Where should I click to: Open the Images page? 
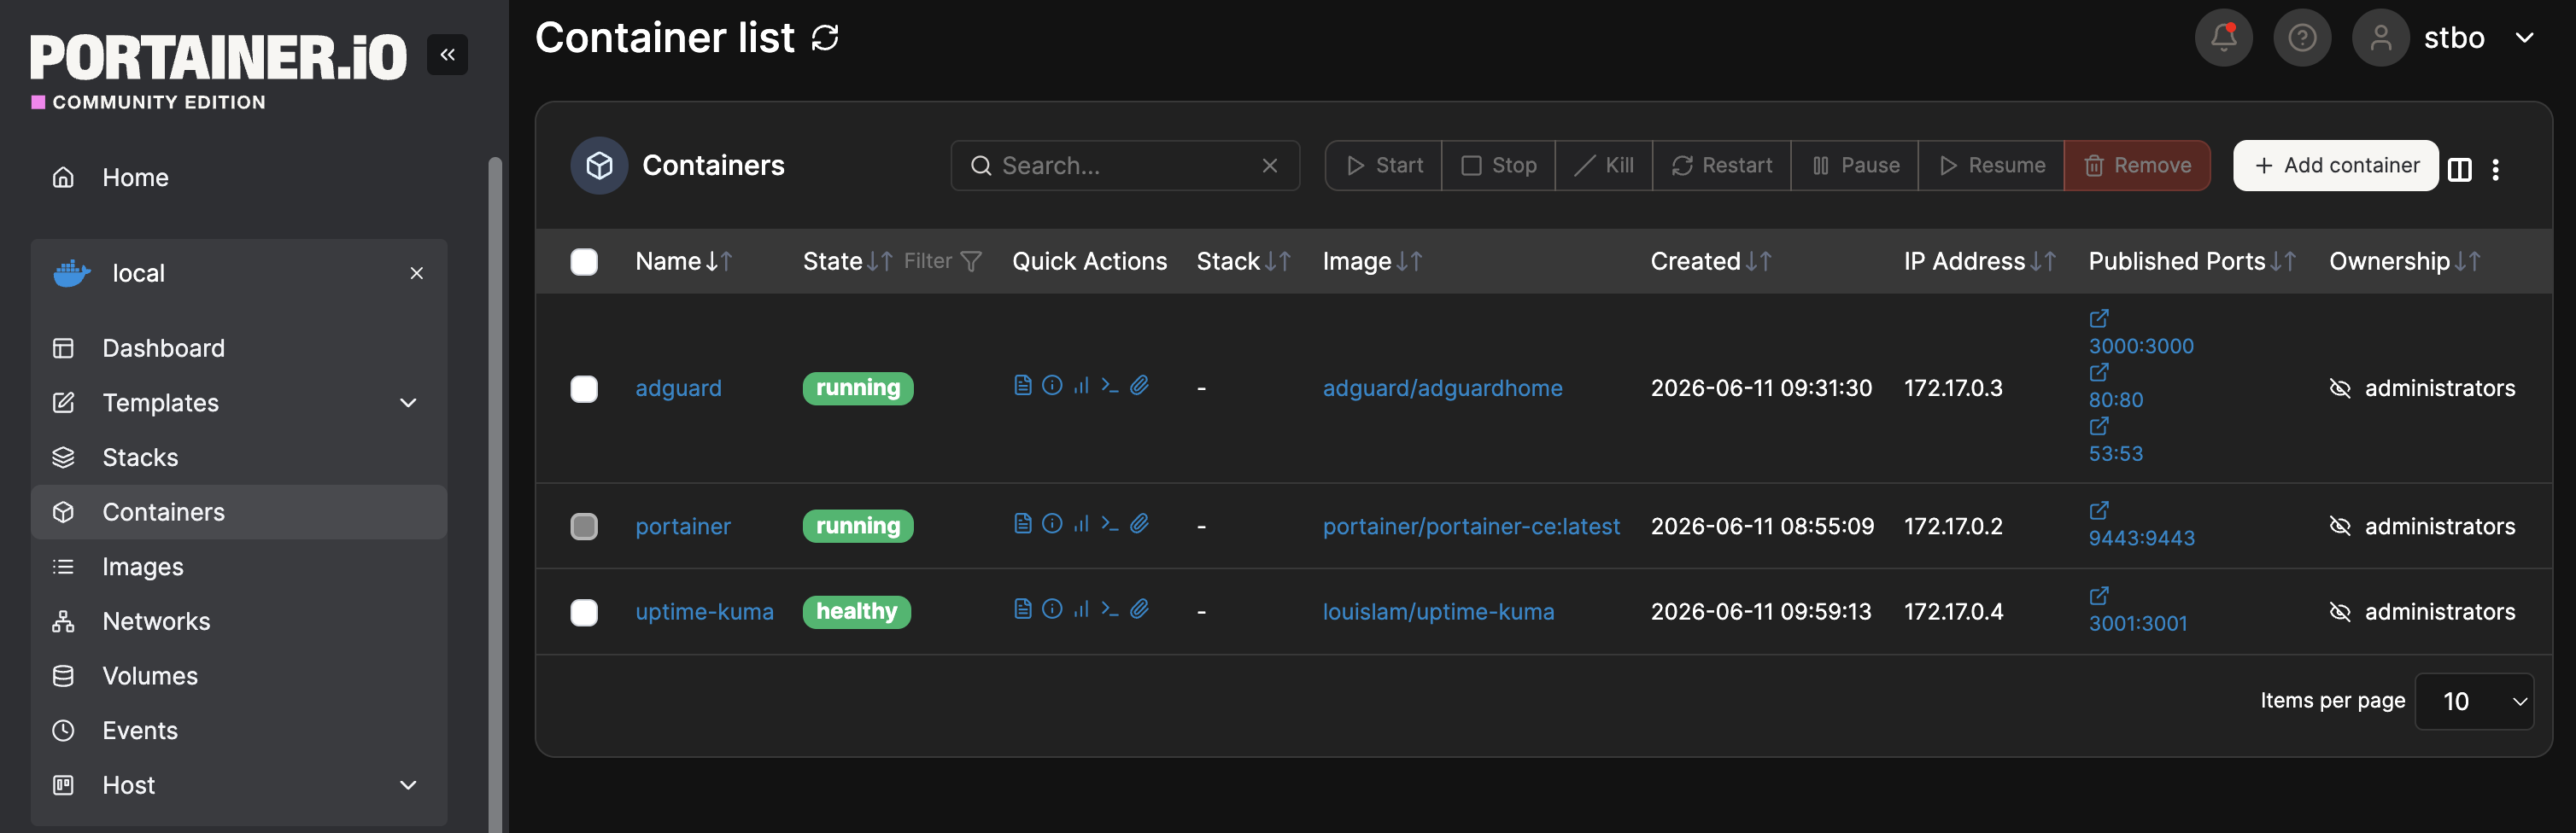click(239, 568)
